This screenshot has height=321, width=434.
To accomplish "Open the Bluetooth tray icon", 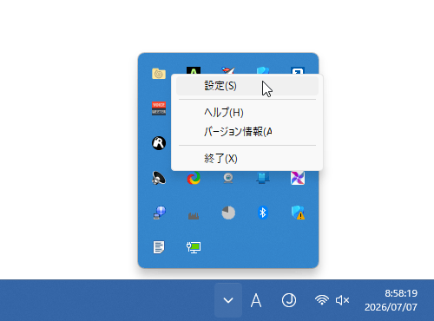I will pos(263,213).
